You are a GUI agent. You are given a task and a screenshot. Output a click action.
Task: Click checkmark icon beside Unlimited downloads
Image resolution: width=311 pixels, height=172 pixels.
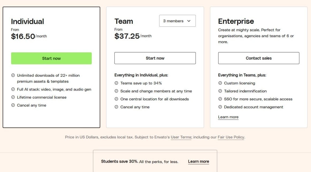coord(13,75)
